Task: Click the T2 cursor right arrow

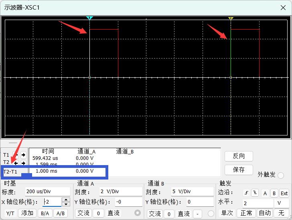Action: point(23,163)
